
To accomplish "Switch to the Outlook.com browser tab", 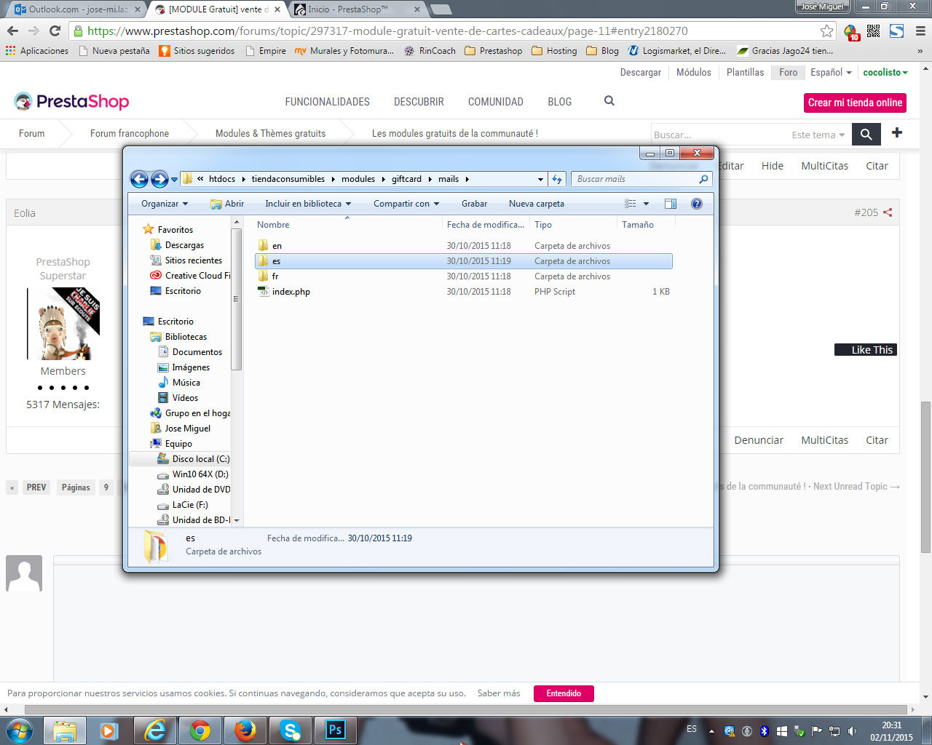I will [x=76, y=9].
